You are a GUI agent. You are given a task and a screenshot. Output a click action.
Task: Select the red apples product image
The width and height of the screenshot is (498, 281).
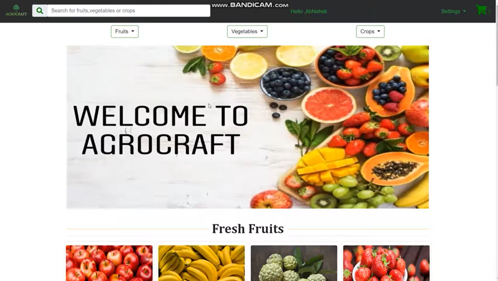click(109, 263)
